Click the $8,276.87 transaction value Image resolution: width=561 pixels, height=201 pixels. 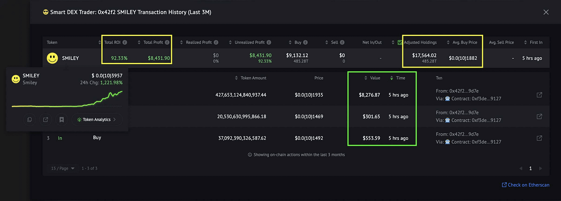click(x=369, y=95)
